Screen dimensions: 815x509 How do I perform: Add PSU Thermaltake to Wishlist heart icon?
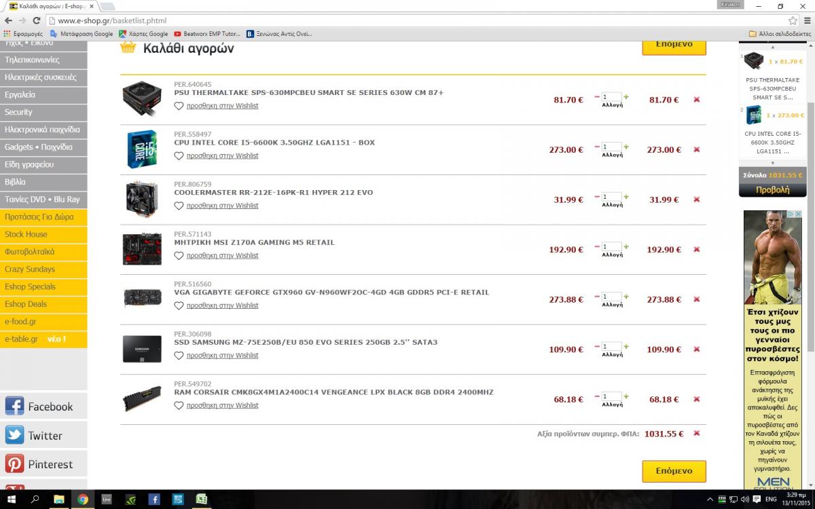(179, 106)
